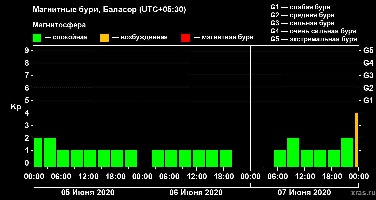
Task: Click the 'G3 — сильная буря' legend line
Action: point(302,23)
